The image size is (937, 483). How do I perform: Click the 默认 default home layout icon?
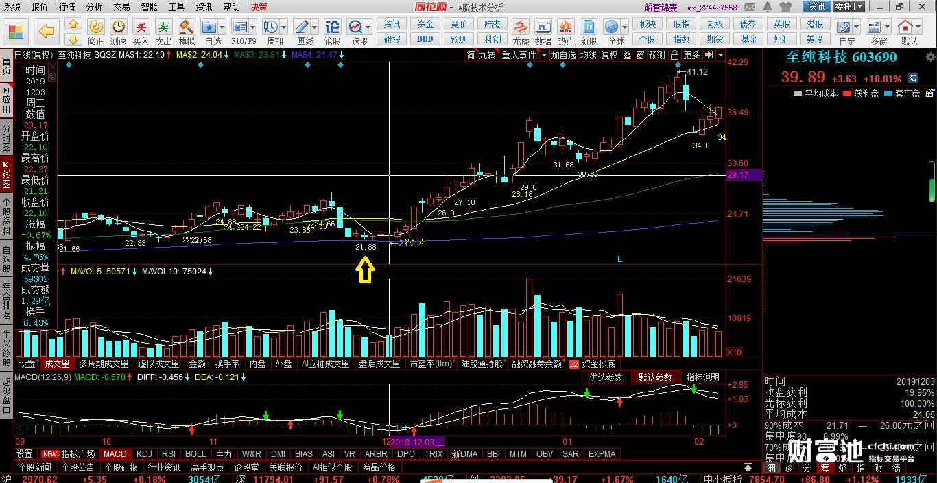[x=906, y=27]
